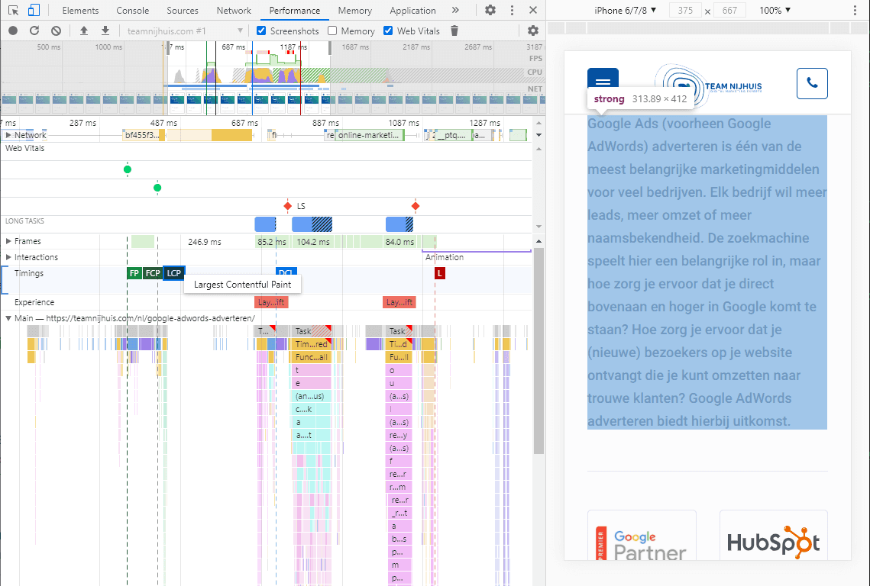Click the first green Web Vitals dot
Screen dimensions: 870x586
(x=127, y=169)
